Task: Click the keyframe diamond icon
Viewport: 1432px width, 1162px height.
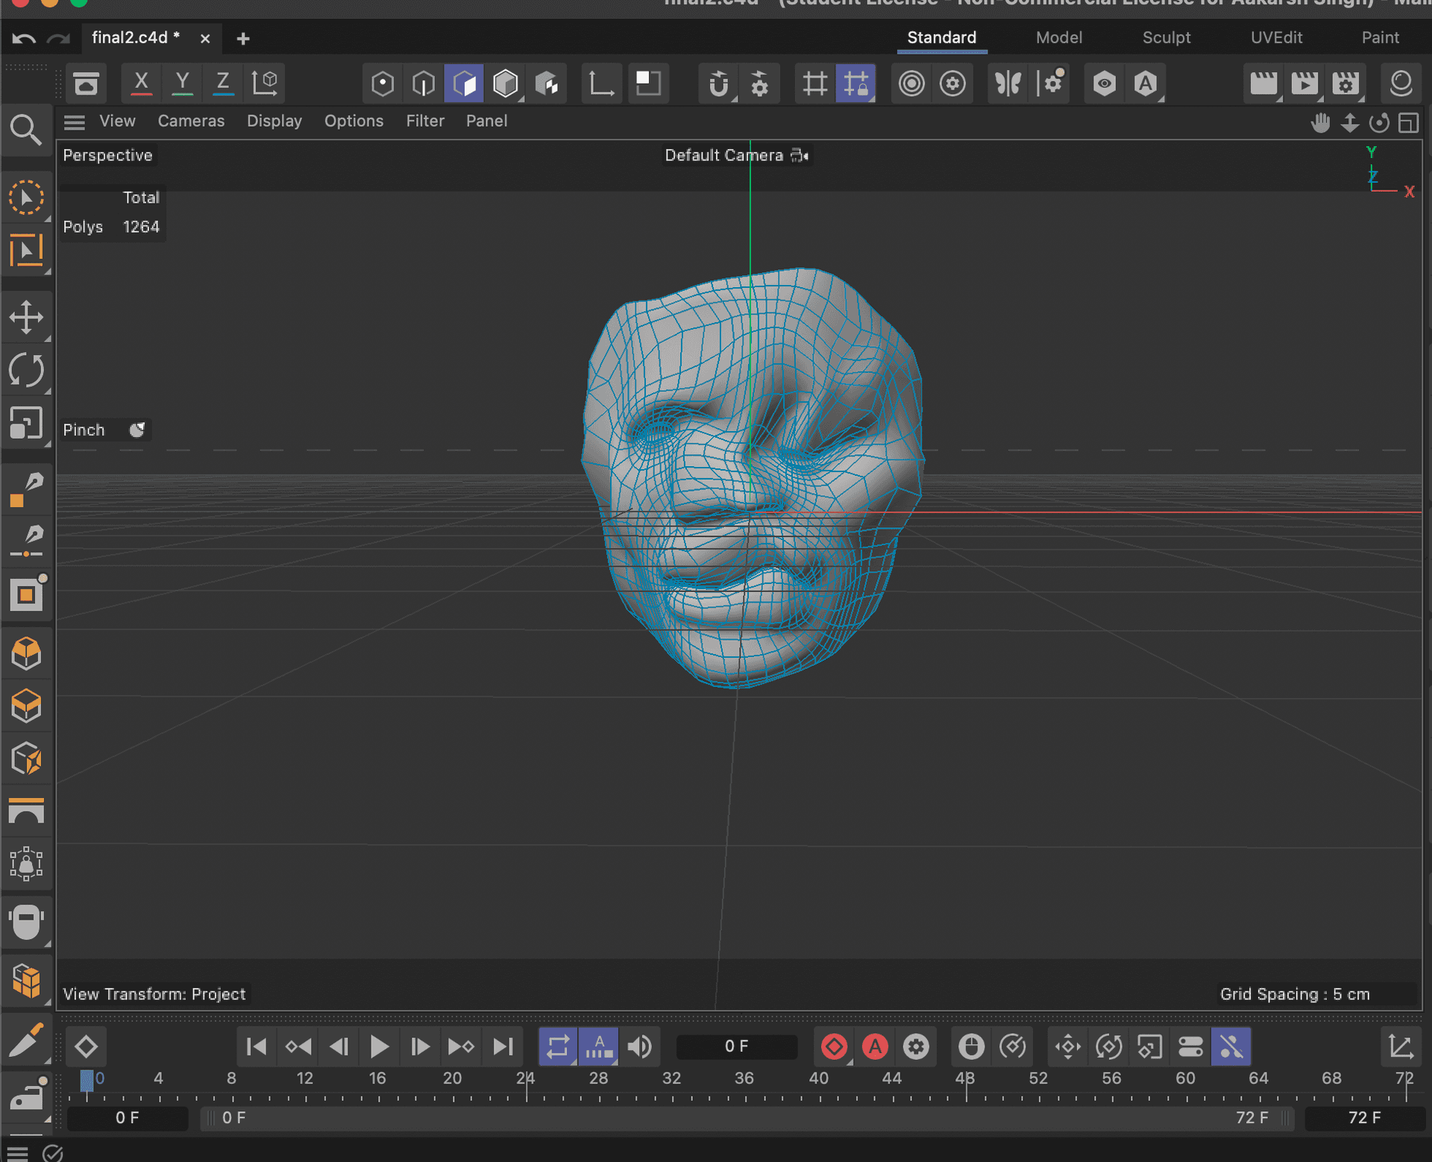Action: pyautogui.click(x=86, y=1046)
